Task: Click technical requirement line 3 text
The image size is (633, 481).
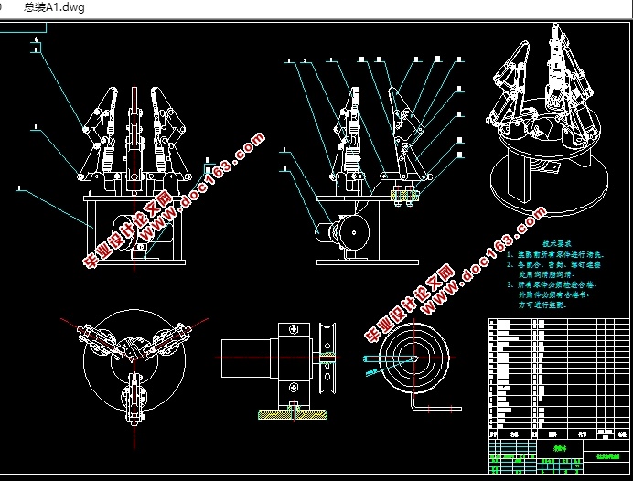Action: pyautogui.click(x=553, y=295)
